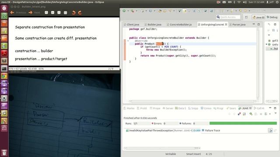This screenshot has height=157, width=280.
Task: Open the Call Hierarchy view tab
Action: (x=259, y=108)
